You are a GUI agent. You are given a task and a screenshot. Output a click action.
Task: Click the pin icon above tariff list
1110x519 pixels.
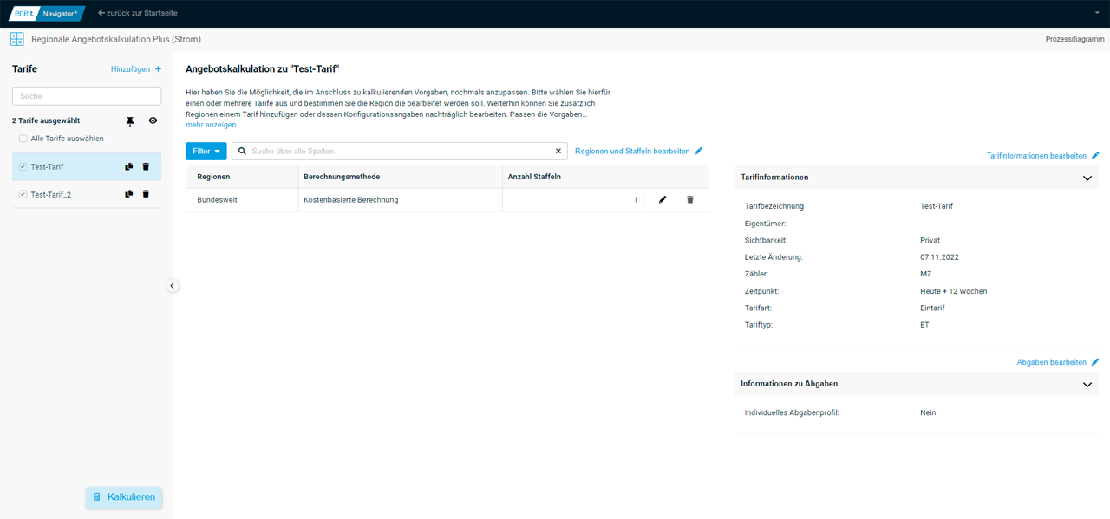130,121
